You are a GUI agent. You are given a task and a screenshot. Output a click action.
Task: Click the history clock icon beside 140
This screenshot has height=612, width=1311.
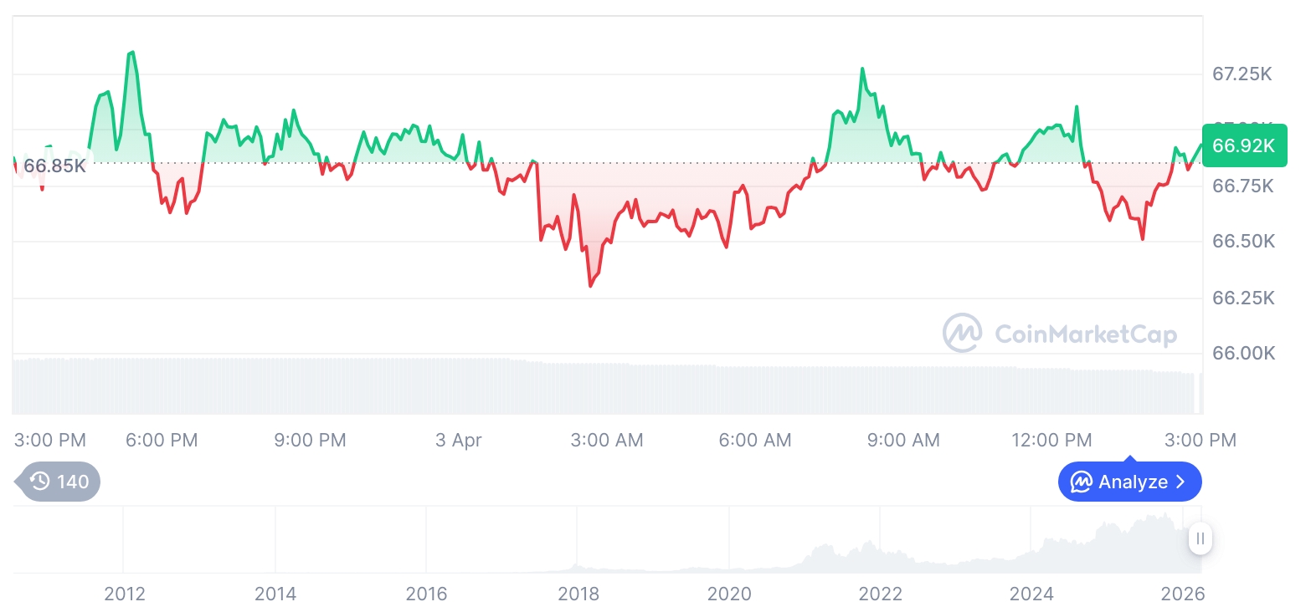point(40,482)
